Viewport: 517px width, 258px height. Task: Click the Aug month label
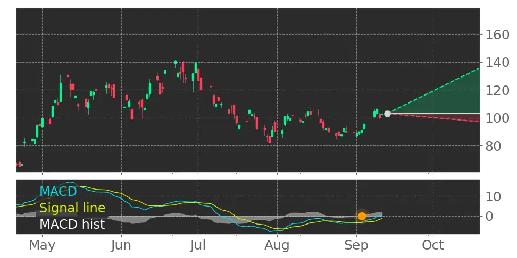coord(277,245)
